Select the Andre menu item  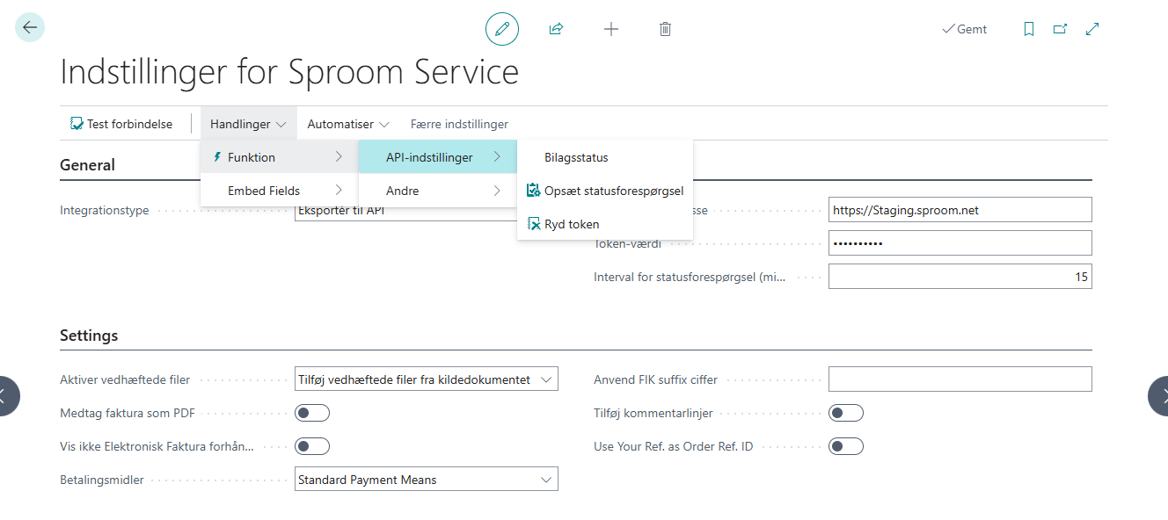click(x=437, y=191)
